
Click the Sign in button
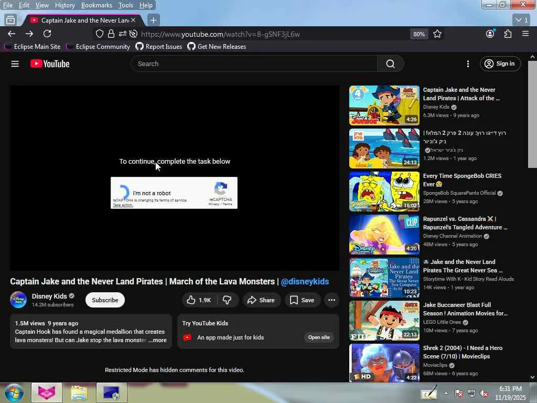click(x=500, y=63)
